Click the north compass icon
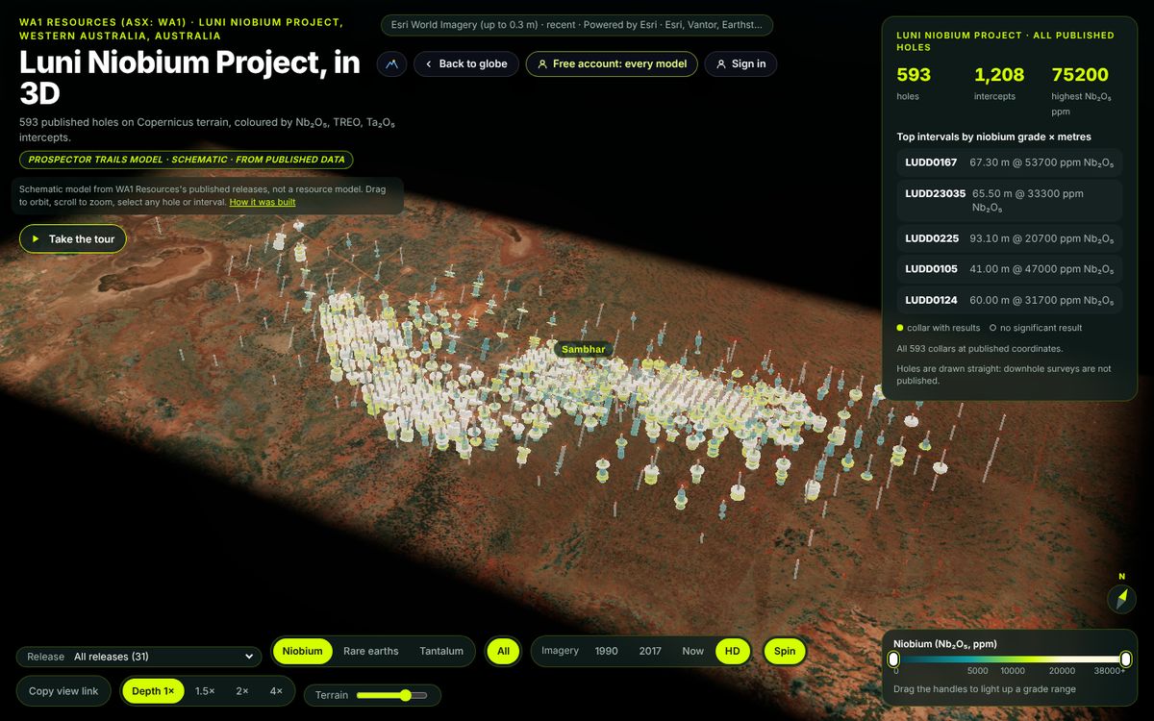 (1121, 599)
